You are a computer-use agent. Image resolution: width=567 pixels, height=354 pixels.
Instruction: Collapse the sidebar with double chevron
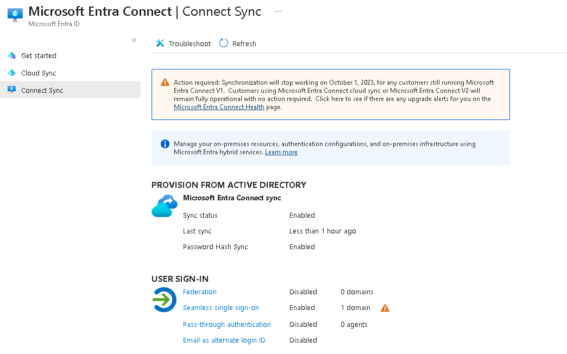(134, 40)
